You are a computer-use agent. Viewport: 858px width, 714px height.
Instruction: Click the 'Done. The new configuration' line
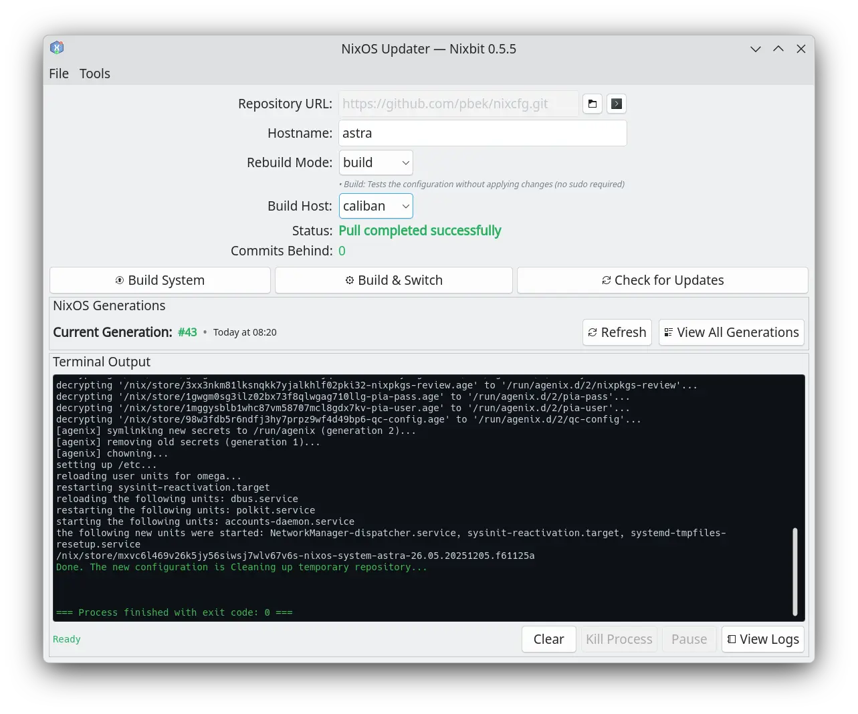241,567
